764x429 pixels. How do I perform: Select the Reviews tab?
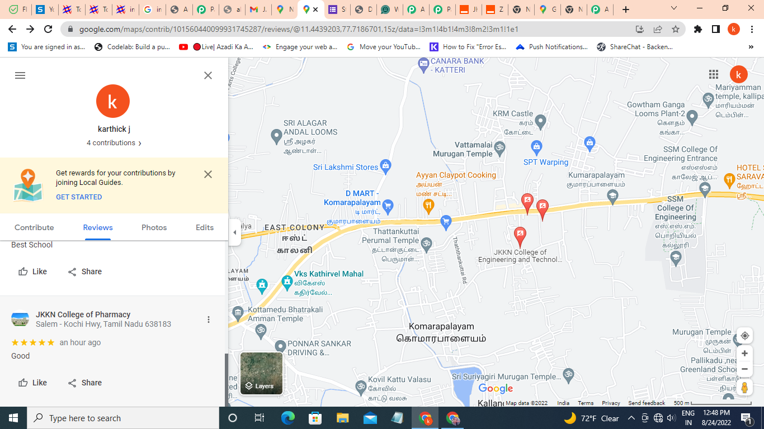click(98, 227)
